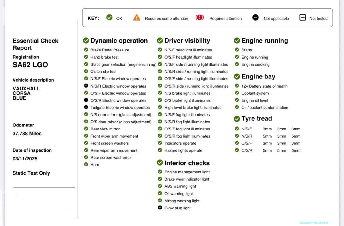Image resolution: width=344 pixels, height=226 pixels.
Task: Click the registration number SA62 LGO
Action: coord(30,65)
